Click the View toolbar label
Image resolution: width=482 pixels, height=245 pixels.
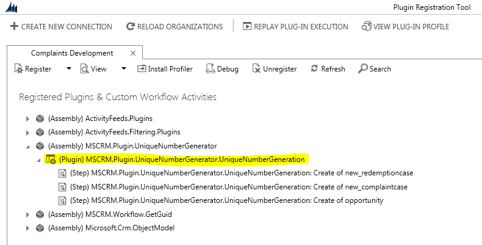click(99, 69)
